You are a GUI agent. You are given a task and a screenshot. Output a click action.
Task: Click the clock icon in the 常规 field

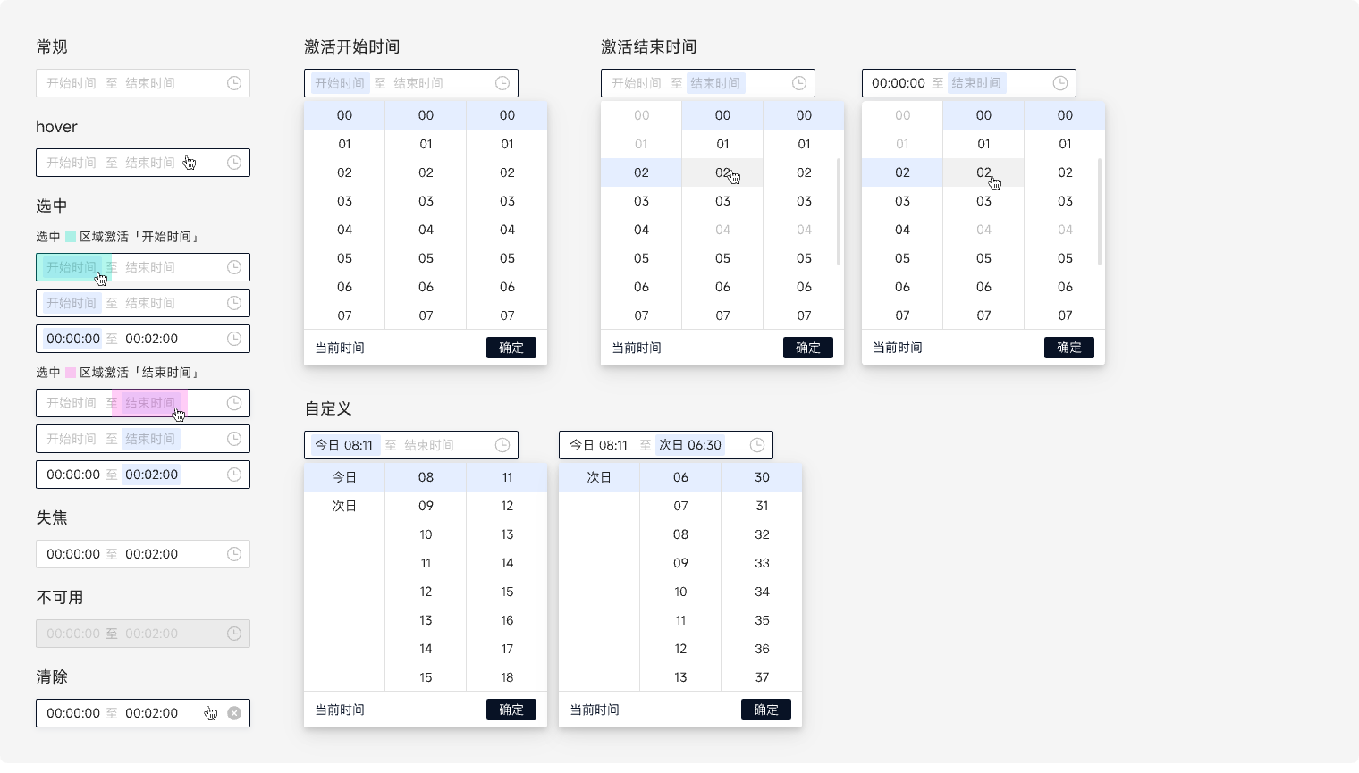click(234, 83)
